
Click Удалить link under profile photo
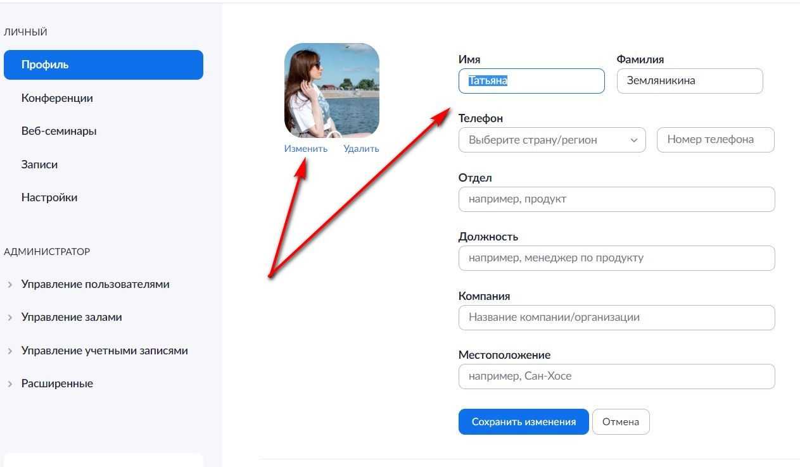(361, 149)
